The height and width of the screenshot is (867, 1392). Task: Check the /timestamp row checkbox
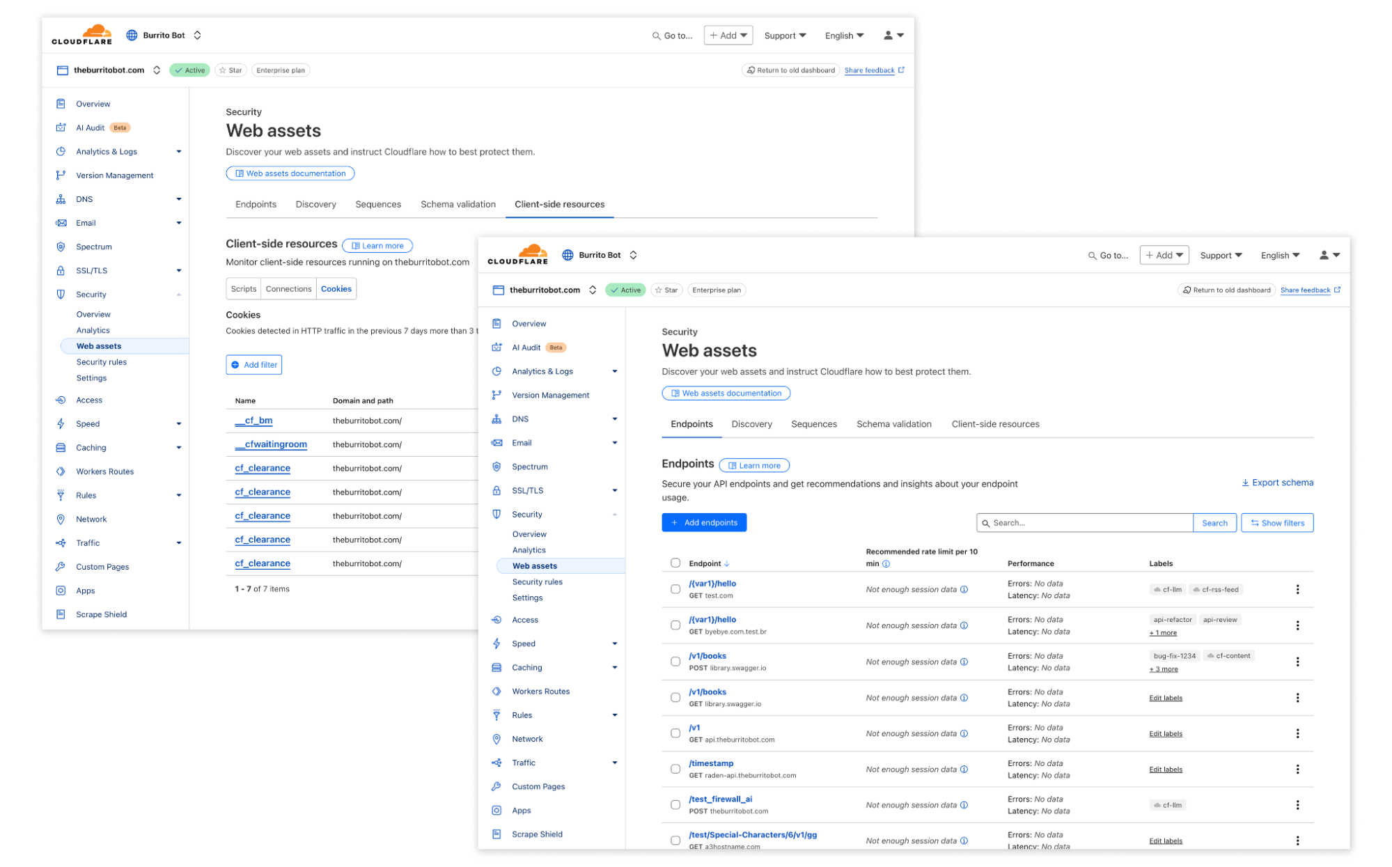(675, 769)
